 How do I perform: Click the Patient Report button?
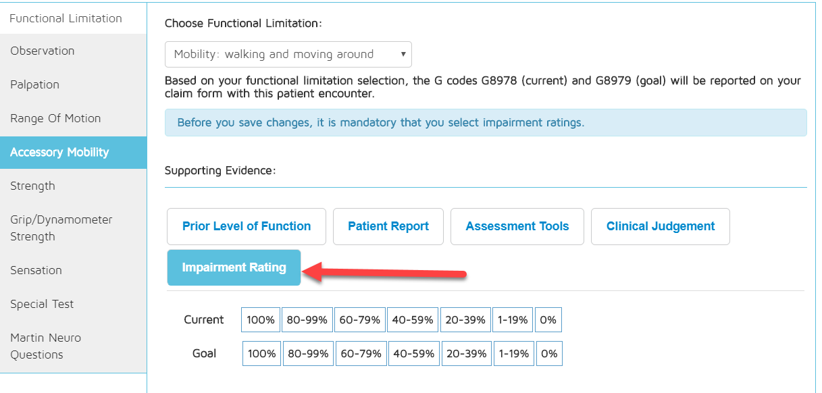[x=388, y=226]
